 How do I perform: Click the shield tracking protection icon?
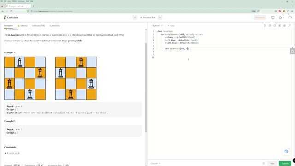pyautogui.click(x=29, y=11)
